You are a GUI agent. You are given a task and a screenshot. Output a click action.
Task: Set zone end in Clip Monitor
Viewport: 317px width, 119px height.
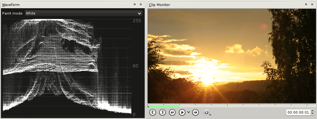(x=162, y=112)
